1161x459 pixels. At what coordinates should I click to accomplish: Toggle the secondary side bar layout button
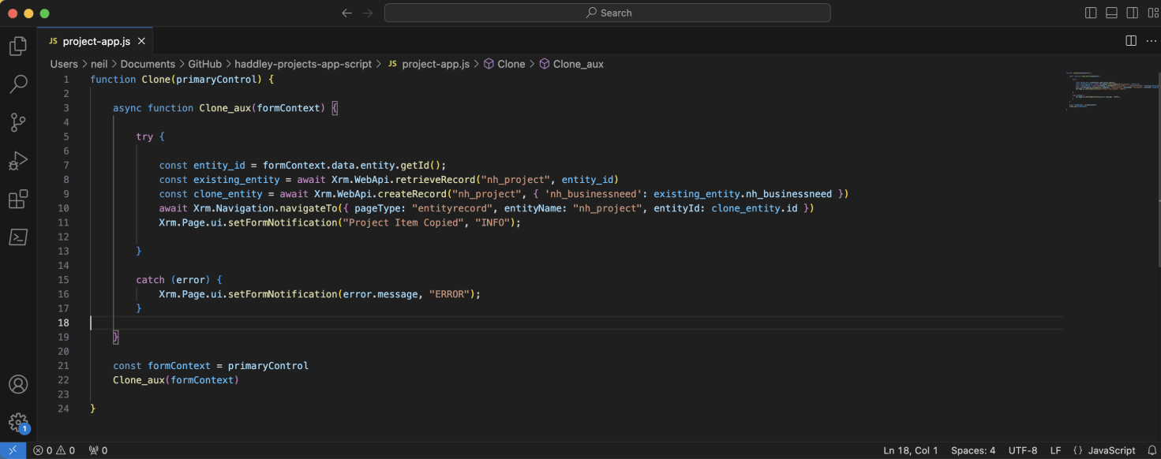click(x=1132, y=13)
